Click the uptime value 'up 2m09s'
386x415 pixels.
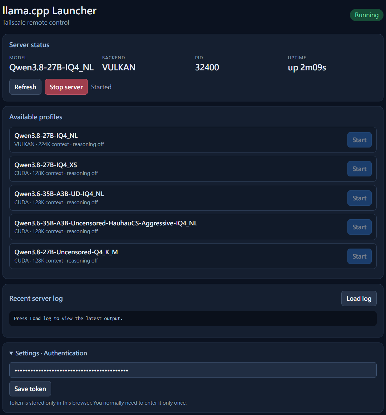tap(307, 67)
